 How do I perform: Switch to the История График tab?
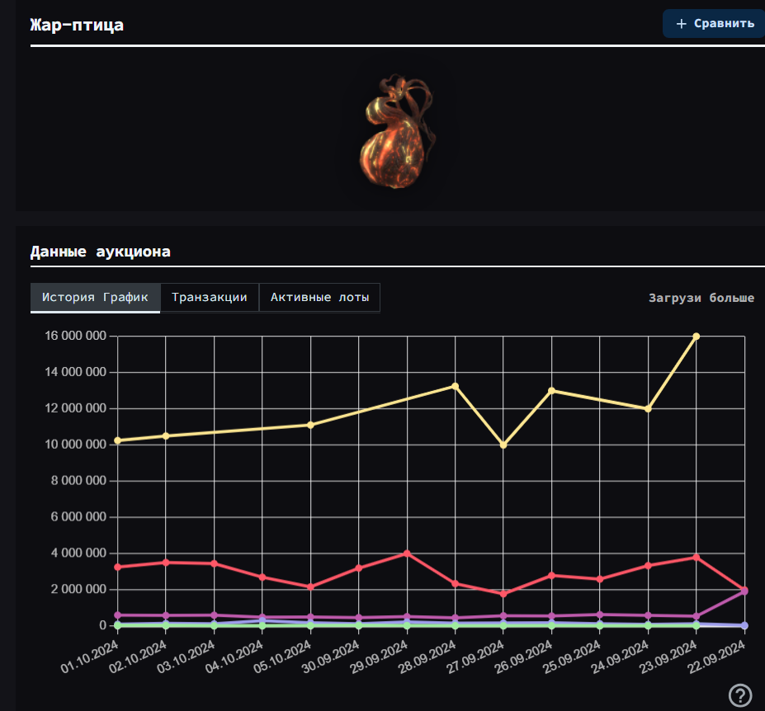95,298
